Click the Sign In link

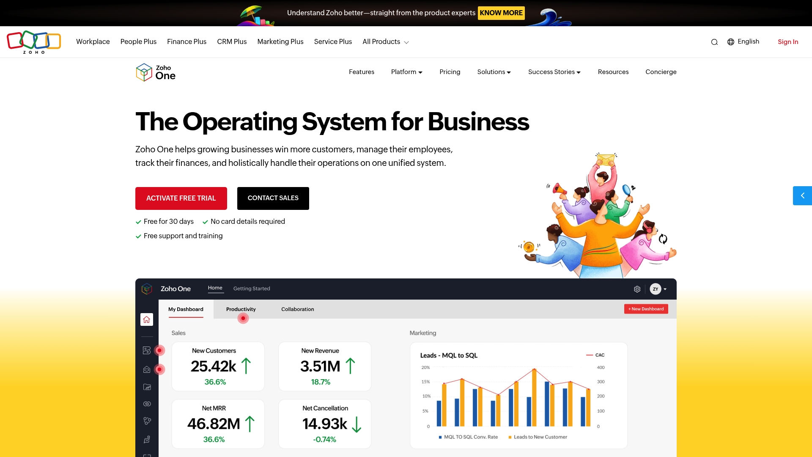click(788, 42)
